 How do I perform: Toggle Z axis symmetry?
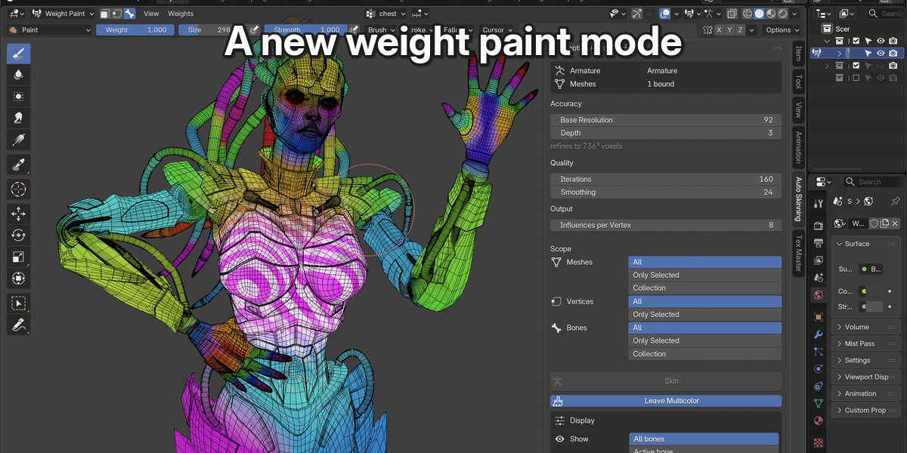(740, 30)
